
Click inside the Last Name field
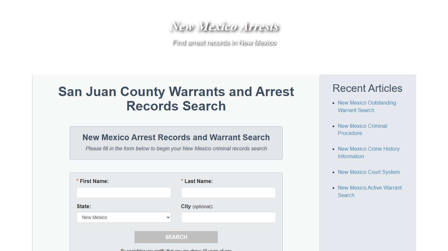pyautogui.click(x=228, y=192)
